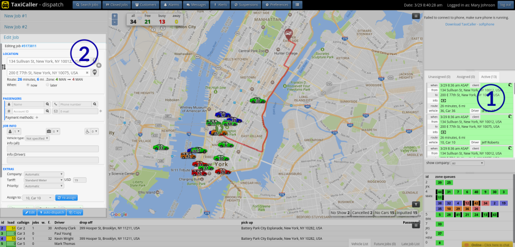Click cash payment icon in Car 36 job
The height and width of the screenshot is (247, 515).
coord(443,100)
